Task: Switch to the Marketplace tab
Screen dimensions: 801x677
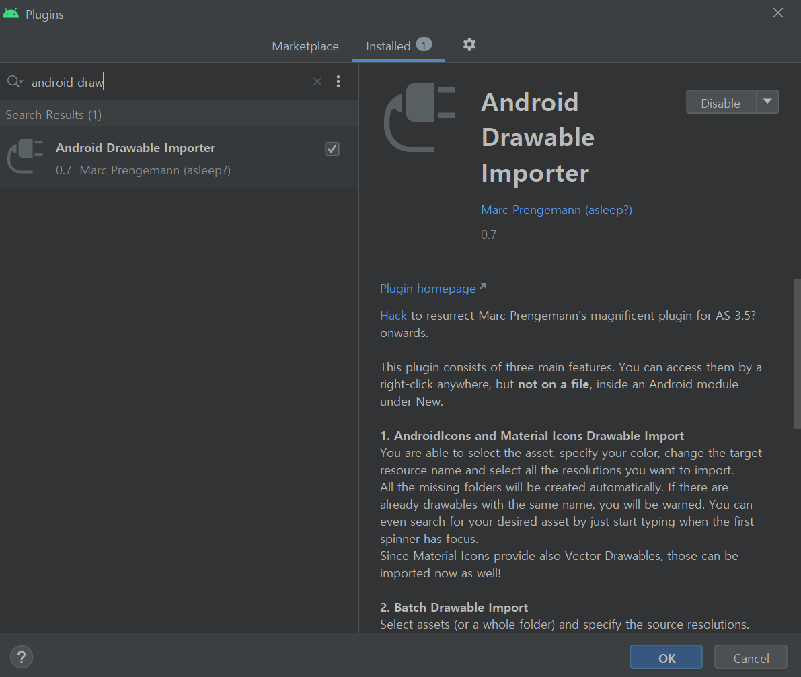Action: [305, 46]
